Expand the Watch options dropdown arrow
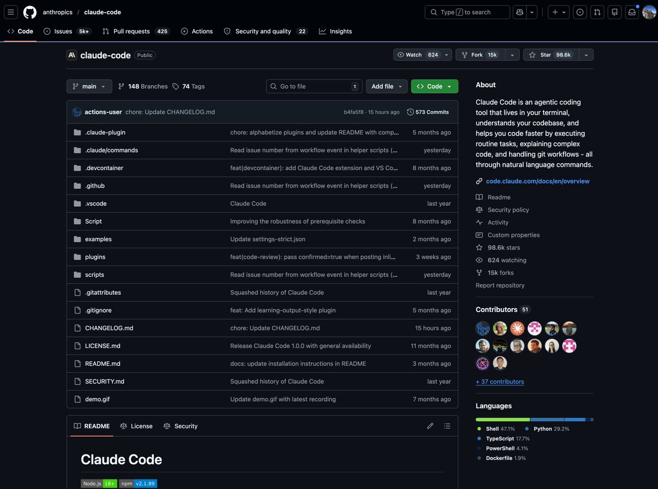658x489 pixels. point(447,55)
